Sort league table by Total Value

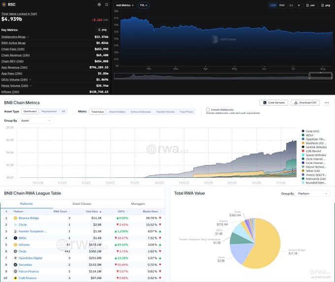[94, 212]
